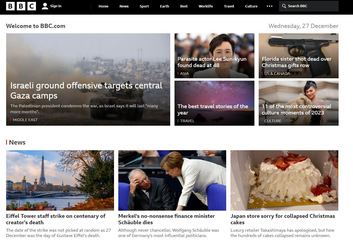Click the BBC logo
This screenshot has width=353, height=241.
coord(21,6)
